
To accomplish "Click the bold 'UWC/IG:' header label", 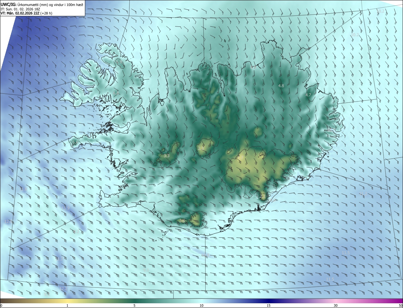I will click(9, 4).
